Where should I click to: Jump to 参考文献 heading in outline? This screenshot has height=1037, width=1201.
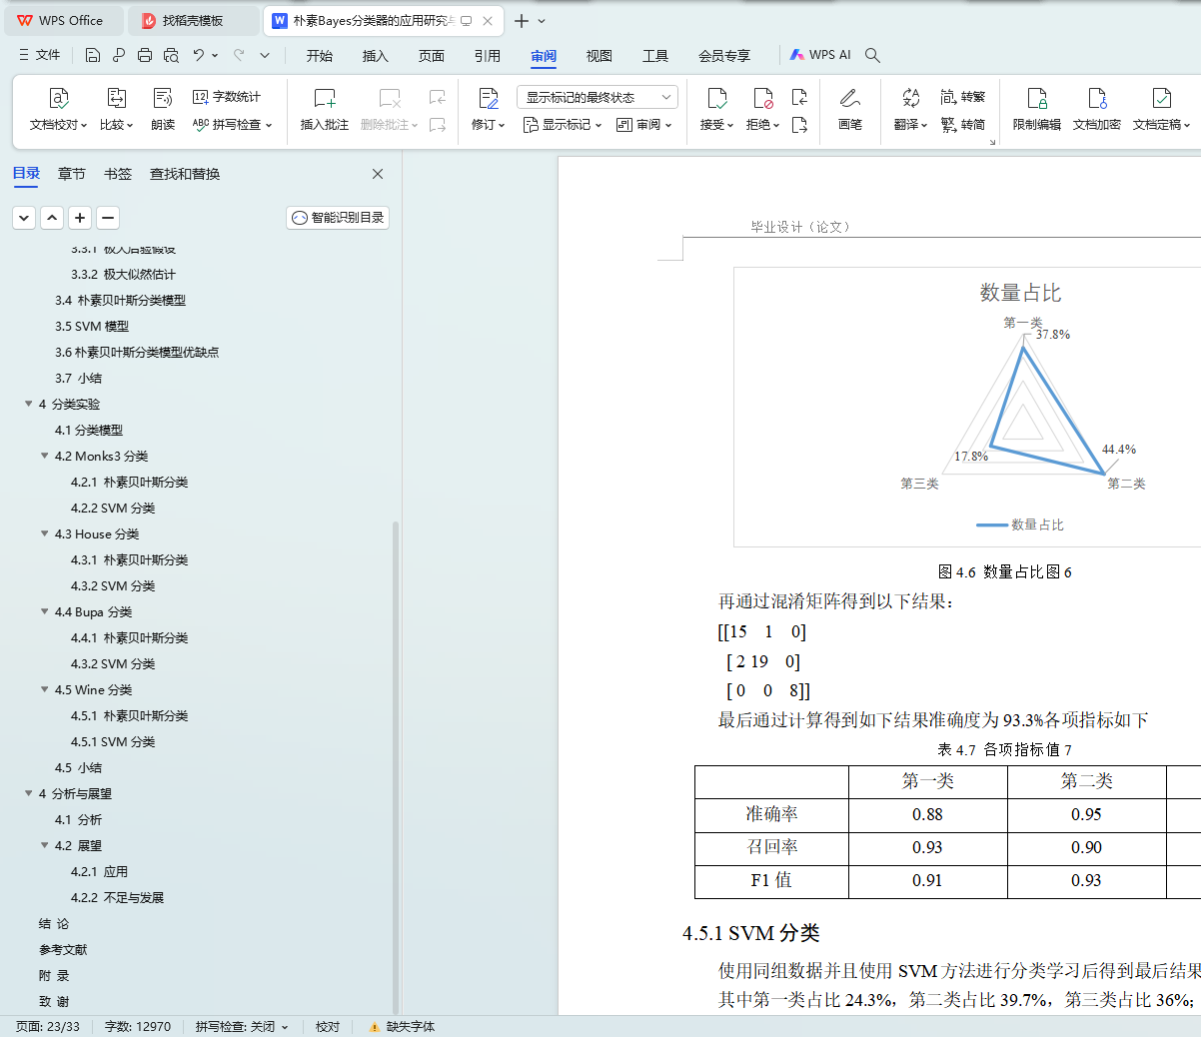tap(63, 949)
